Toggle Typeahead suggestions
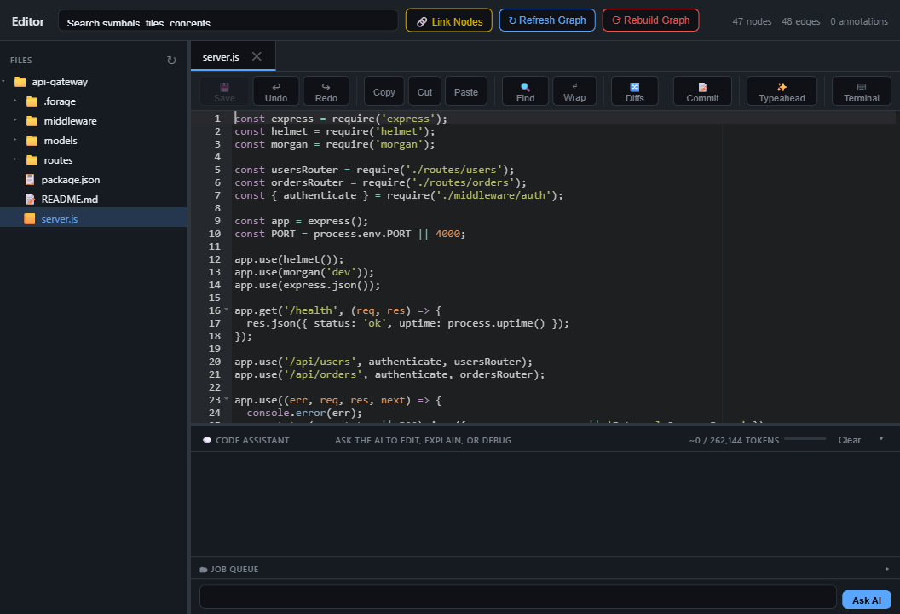 782,91
